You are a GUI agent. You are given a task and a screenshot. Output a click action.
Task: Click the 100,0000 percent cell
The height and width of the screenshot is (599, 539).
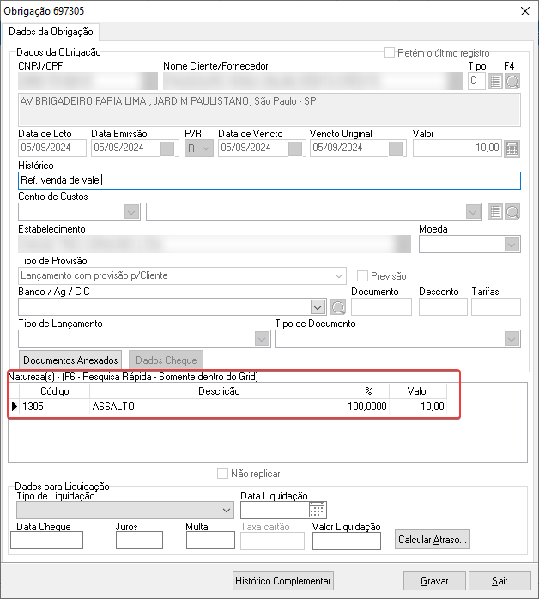(368, 407)
